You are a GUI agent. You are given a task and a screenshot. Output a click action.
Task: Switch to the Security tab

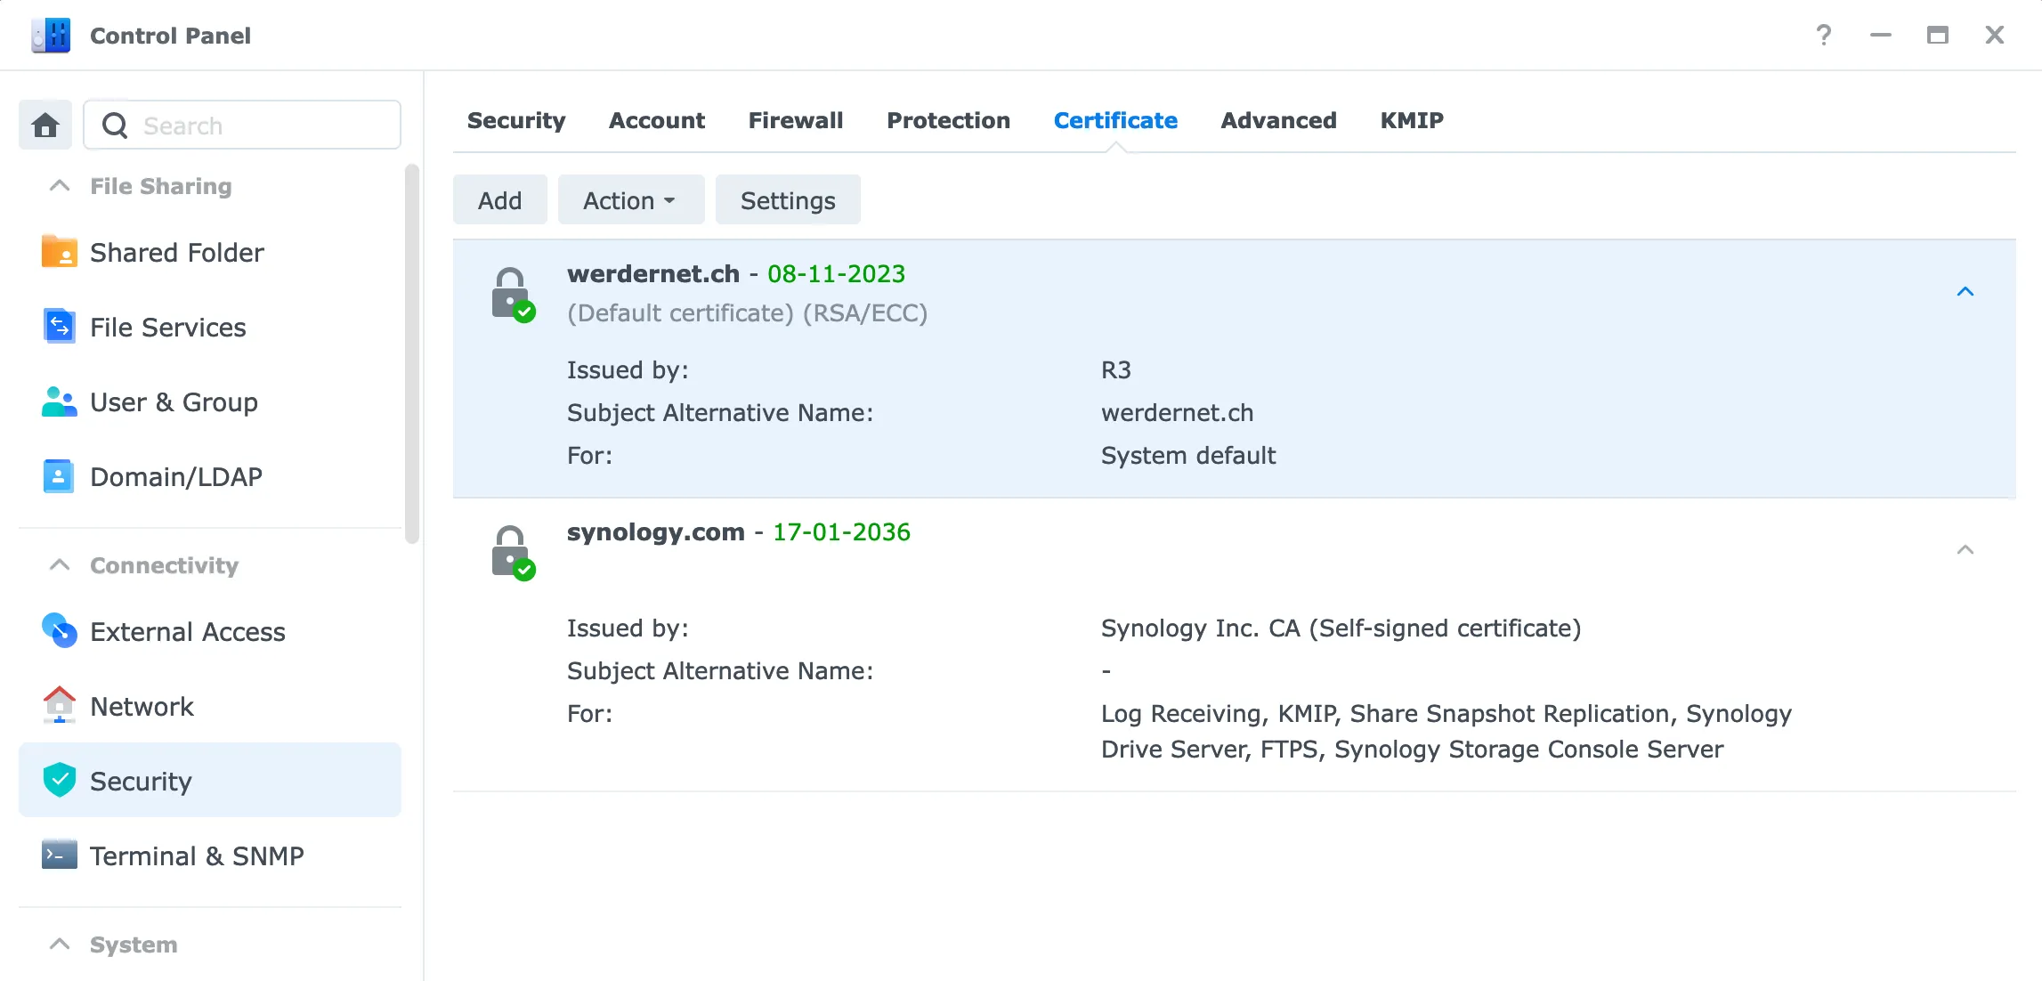point(516,120)
